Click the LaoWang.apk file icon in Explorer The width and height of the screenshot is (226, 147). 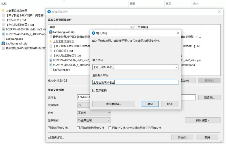(3, 39)
